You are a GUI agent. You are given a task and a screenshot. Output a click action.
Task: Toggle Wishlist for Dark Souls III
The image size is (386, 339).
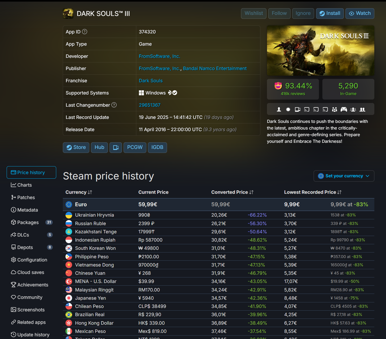pos(254,13)
